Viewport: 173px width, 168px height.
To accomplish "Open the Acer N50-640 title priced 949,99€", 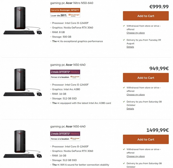I will pyautogui.click(x=68, y=65).
